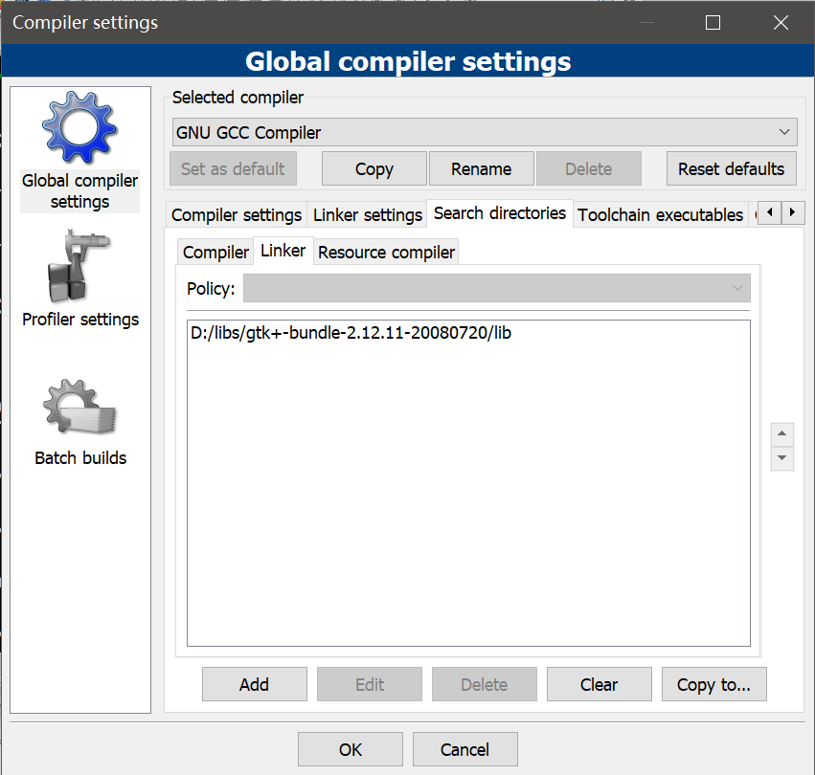Move directory entry up with arrow
The image size is (815, 775).
[782, 434]
